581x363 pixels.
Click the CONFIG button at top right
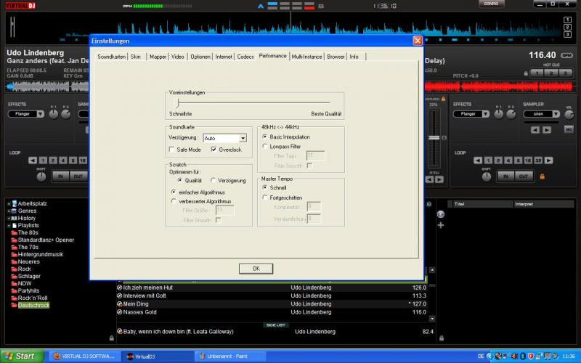click(x=492, y=4)
